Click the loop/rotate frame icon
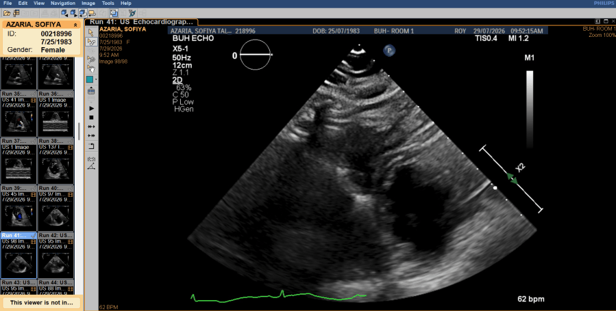616x311 pixels. 91,146
